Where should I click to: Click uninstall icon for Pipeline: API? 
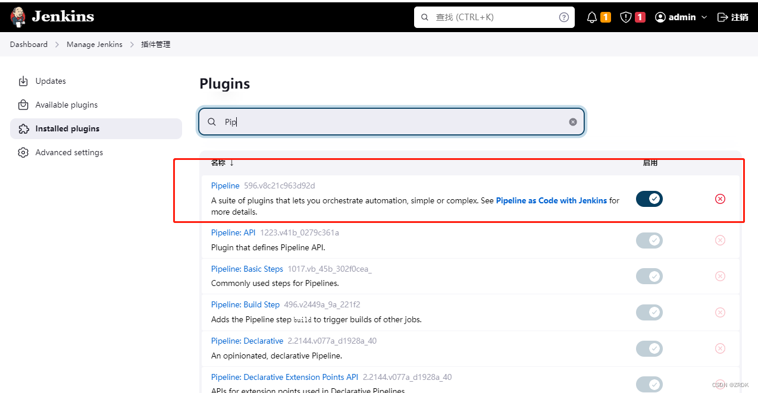pyautogui.click(x=720, y=240)
